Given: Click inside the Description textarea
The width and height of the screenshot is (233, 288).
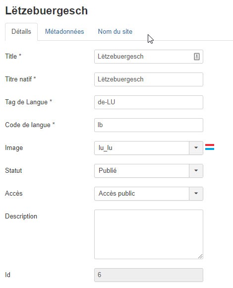Looking at the screenshot, I should point(149,234).
